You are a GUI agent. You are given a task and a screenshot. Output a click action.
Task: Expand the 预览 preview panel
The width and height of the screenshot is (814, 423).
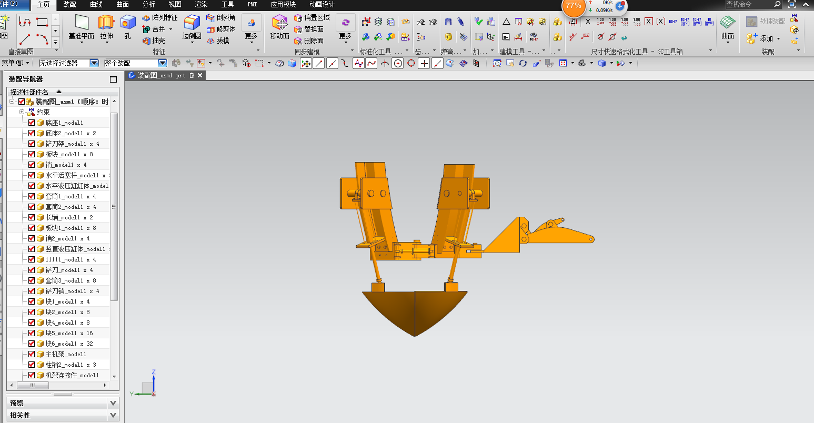click(113, 403)
